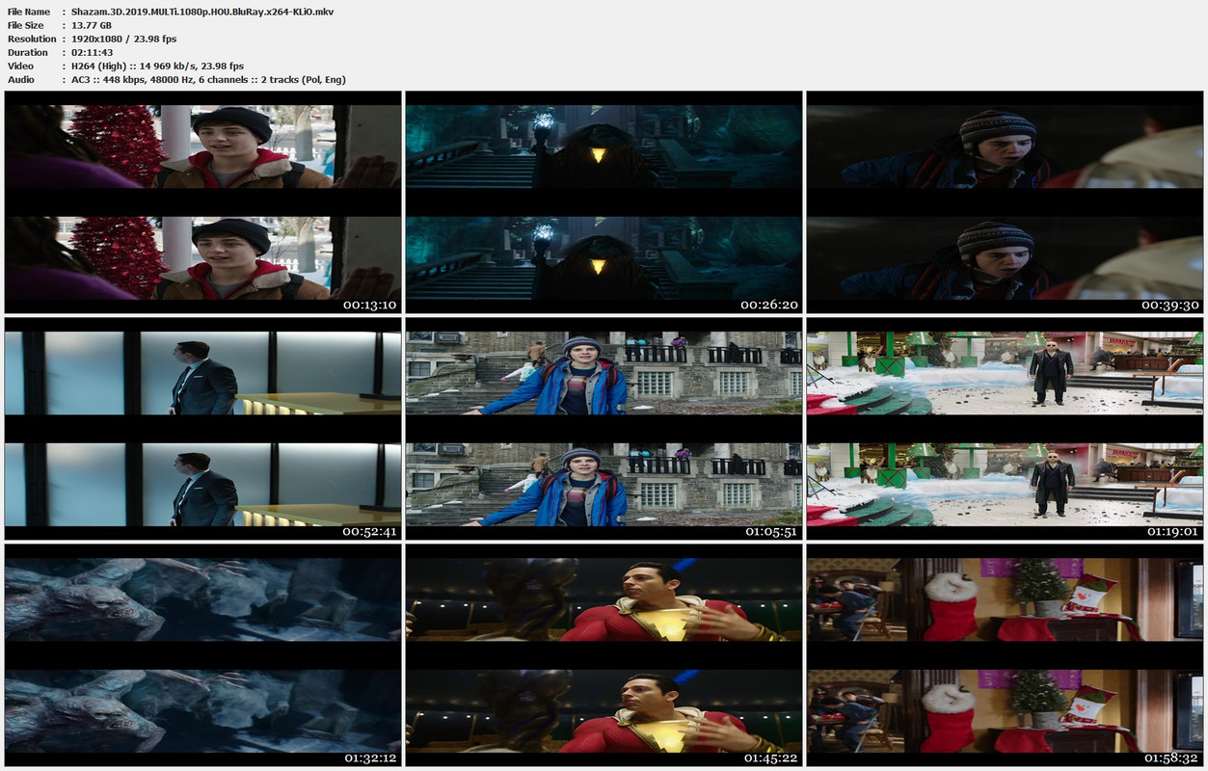Select the thumbnail timestamped 01:58:32
Image resolution: width=1208 pixels, height=771 pixels.
click(x=1005, y=655)
